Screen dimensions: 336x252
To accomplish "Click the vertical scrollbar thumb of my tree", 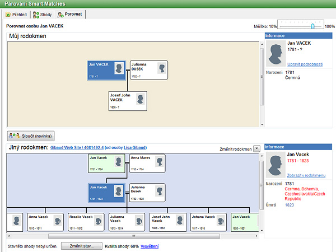I will (x=262, y=77).
